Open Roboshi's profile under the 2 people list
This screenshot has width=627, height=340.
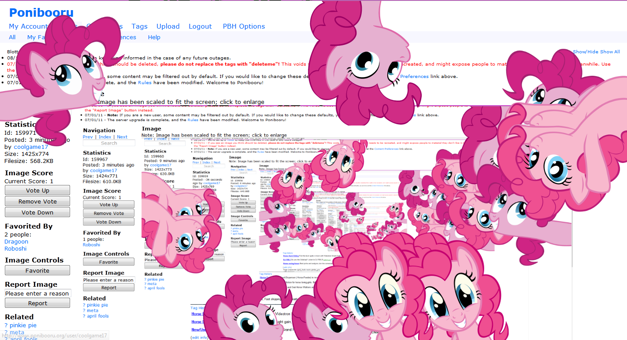tap(15, 249)
